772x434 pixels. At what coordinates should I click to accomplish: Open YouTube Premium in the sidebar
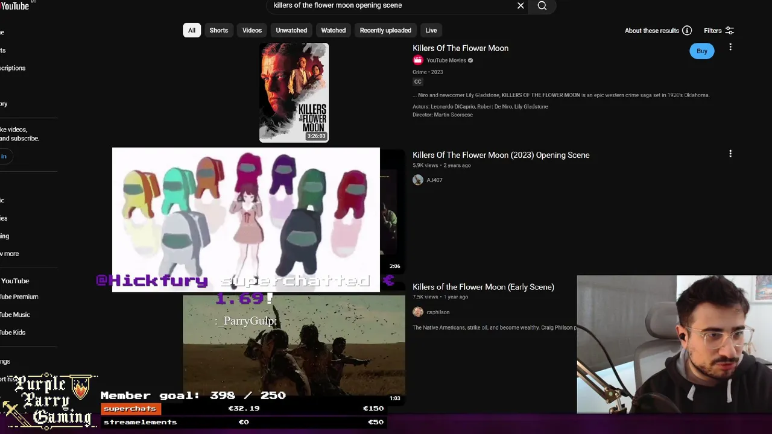[19, 297]
